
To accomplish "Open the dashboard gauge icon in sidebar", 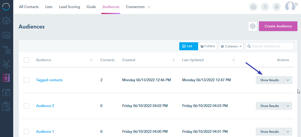I will pyautogui.click(x=6, y=21).
